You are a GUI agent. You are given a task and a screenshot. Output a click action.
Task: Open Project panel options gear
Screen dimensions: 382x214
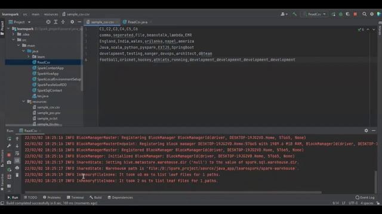coord(72,22)
